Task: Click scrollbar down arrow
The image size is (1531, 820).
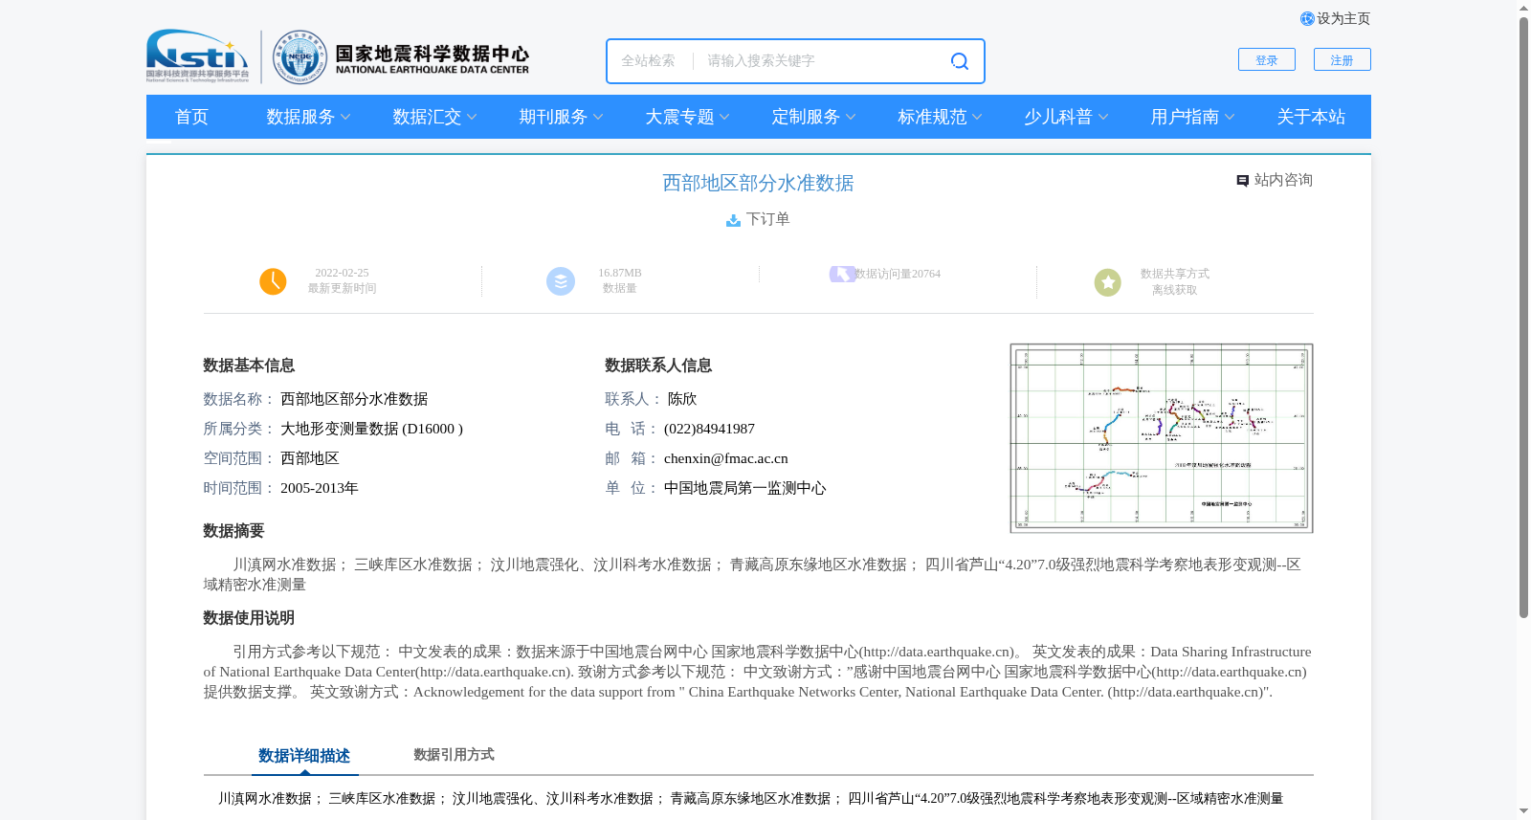Action: 1523,811
